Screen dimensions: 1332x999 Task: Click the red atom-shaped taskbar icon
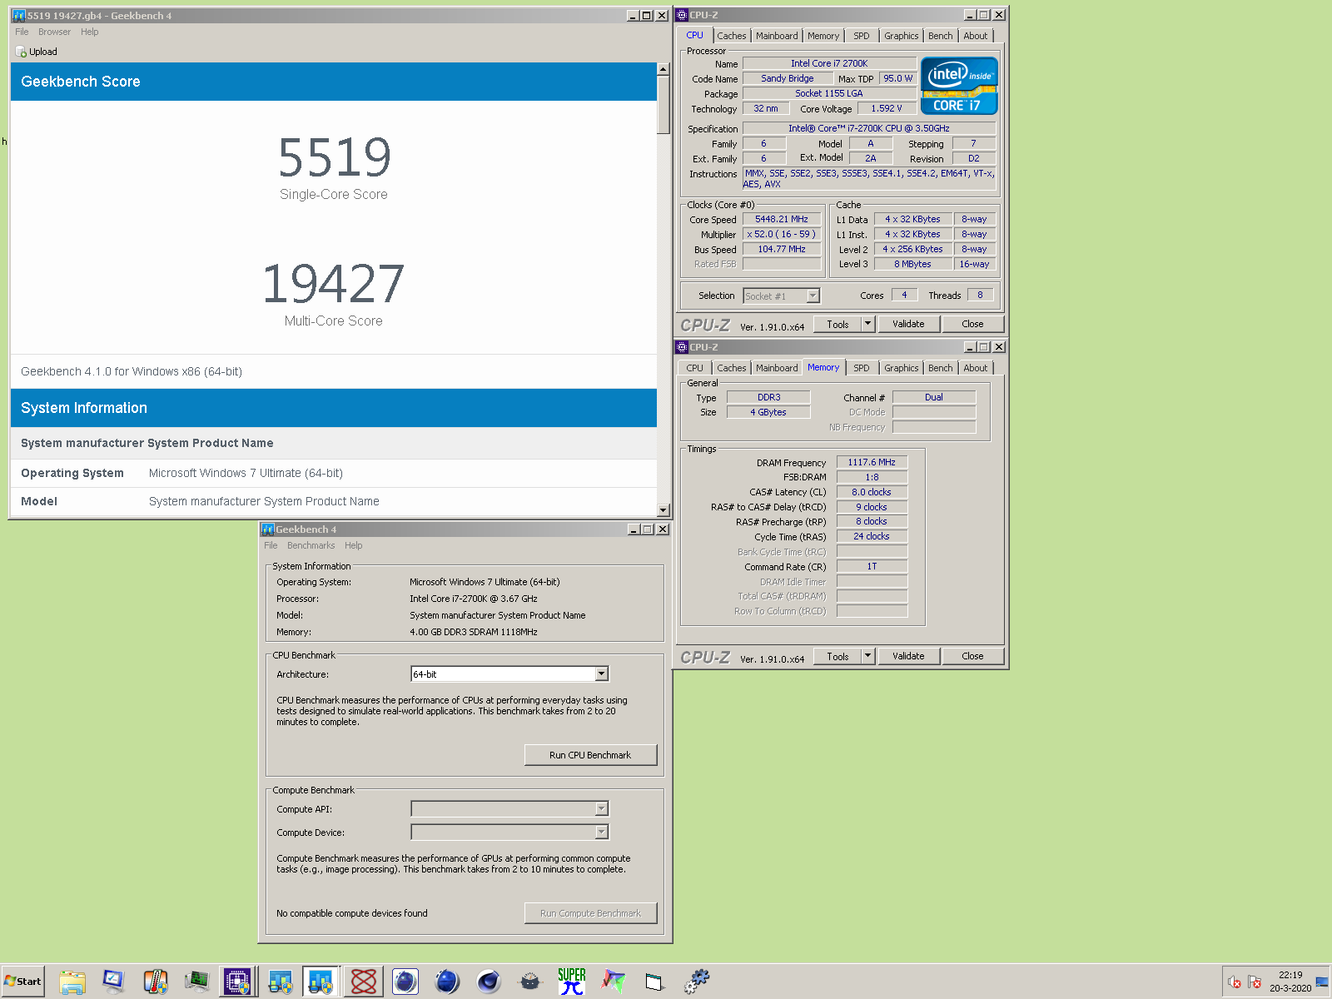(364, 982)
